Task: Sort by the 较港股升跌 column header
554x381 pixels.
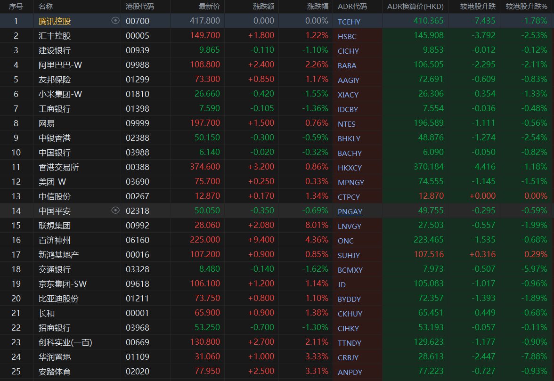Action: [478, 6]
